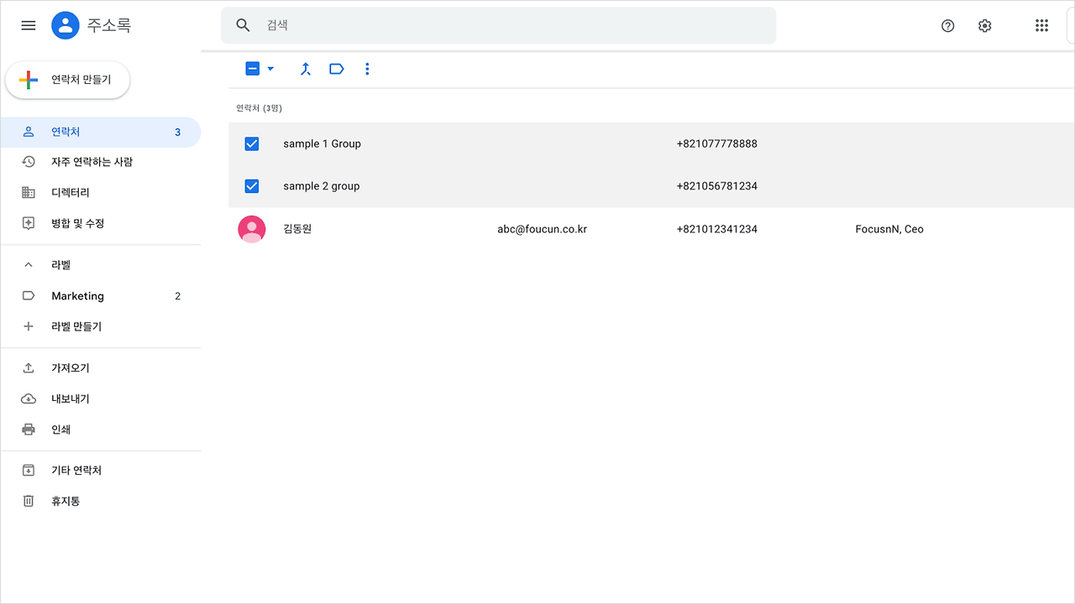Click the 라벨 section heading

click(x=60, y=265)
